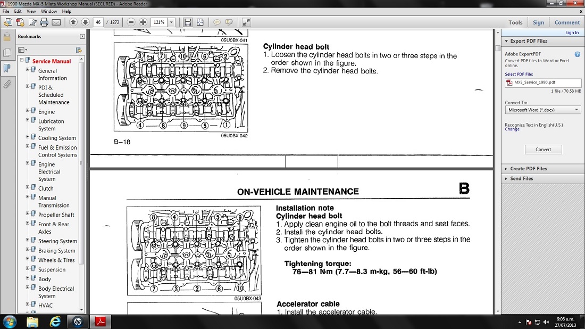Open the Attachments paperclip panel icon
The height and width of the screenshot is (329, 585).
tap(7, 85)
